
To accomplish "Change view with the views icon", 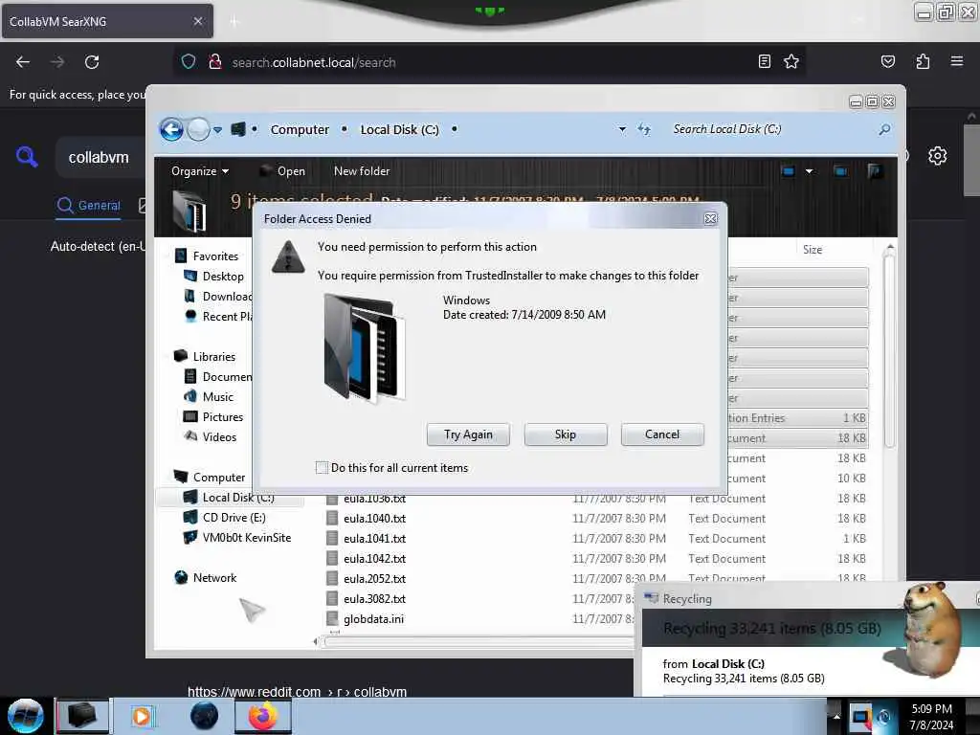I will tap(789, 171).
